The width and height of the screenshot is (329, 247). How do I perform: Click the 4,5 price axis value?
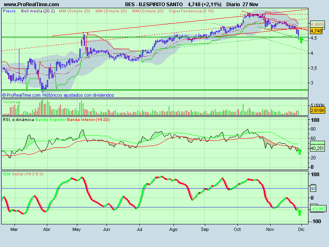(x=314, y=38)
